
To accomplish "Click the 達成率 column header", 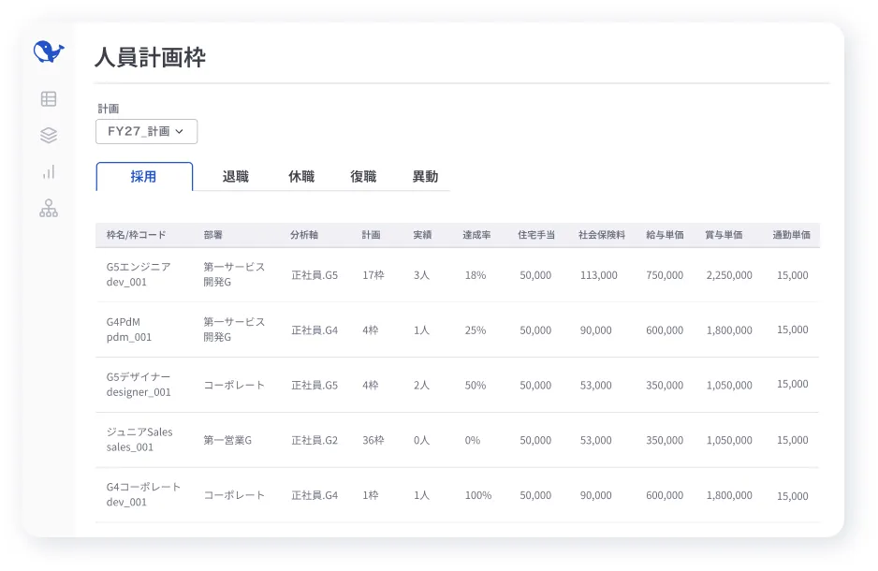I will tap(476, 235).
